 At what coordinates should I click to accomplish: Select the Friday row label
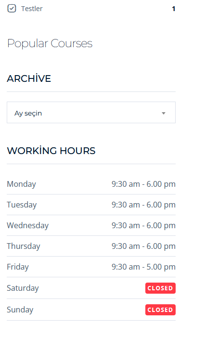pos(18,267)
